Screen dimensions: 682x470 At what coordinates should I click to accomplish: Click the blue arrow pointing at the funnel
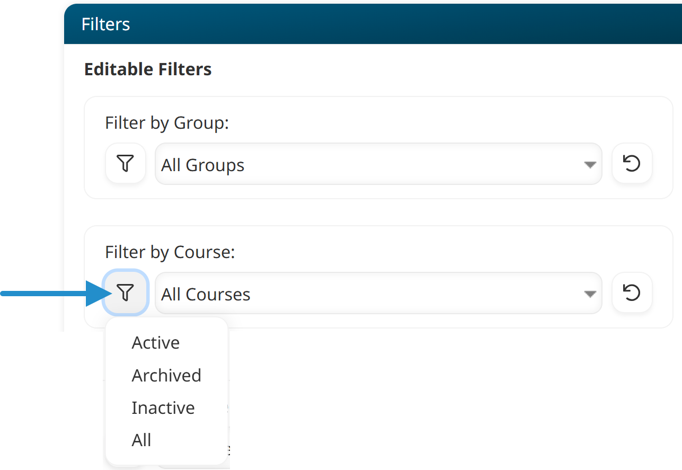53,293
